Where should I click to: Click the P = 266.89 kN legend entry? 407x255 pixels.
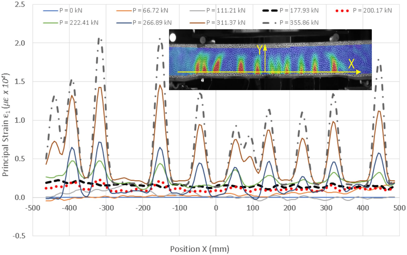(x=152, y=23)
